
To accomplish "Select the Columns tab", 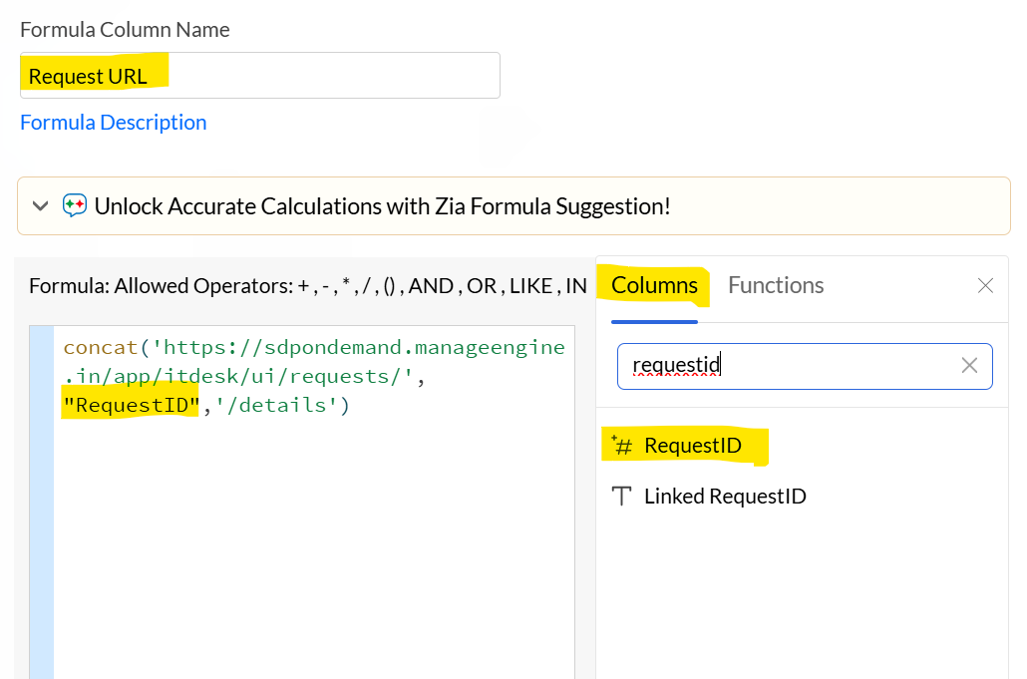I will click(654, 285).
